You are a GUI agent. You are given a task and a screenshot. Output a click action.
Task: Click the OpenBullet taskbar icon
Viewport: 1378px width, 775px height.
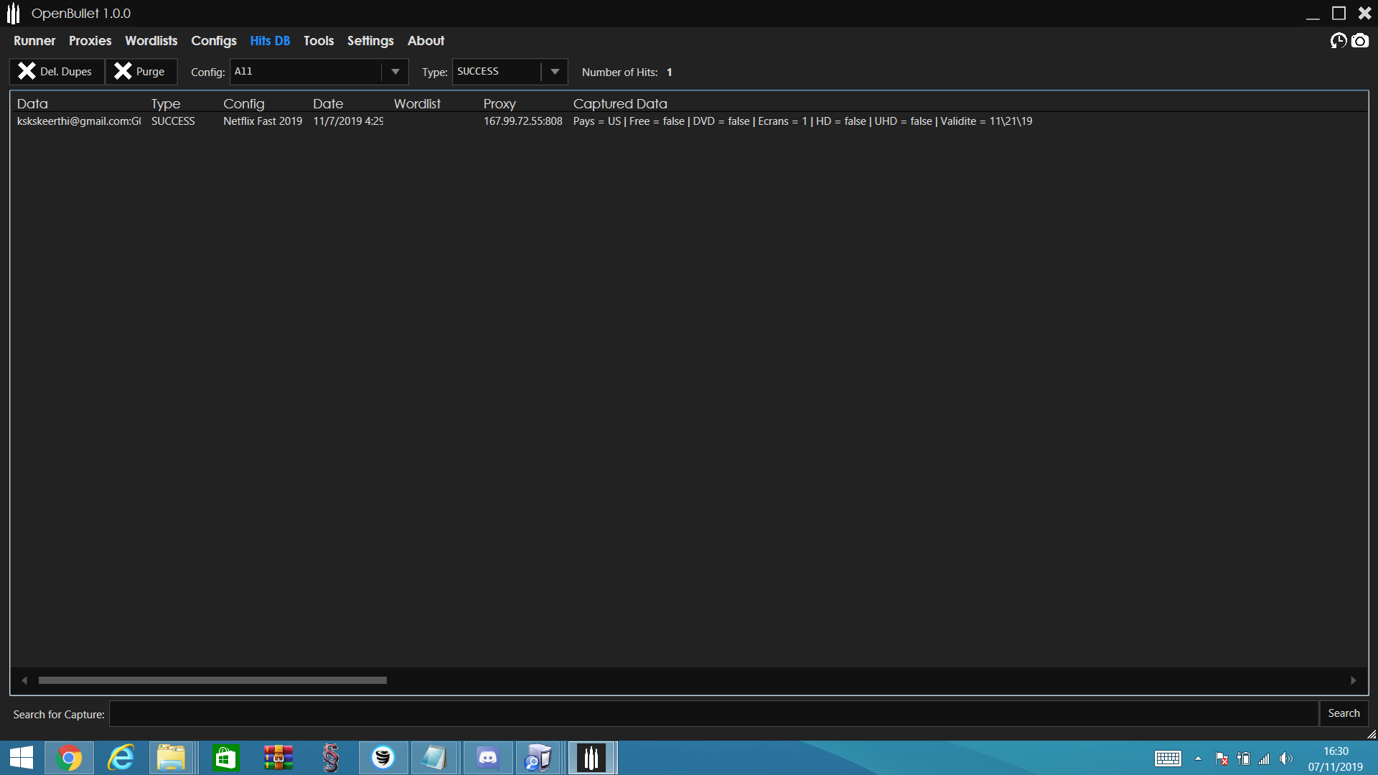(591, 758)
